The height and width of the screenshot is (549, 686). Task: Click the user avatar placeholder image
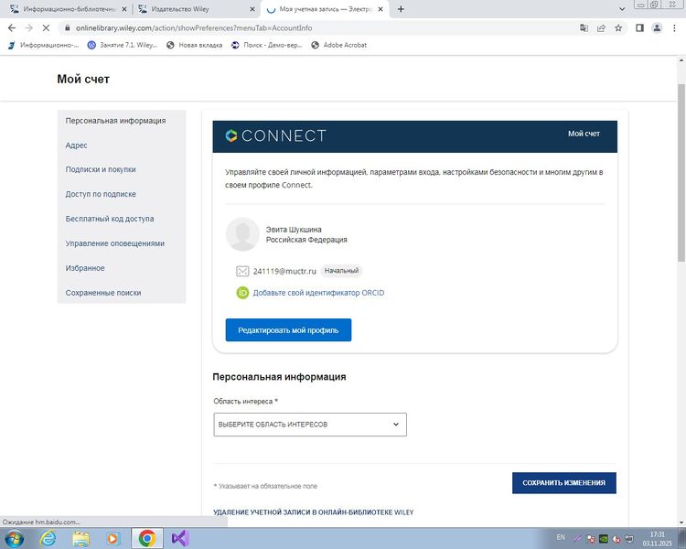[242, 234]
